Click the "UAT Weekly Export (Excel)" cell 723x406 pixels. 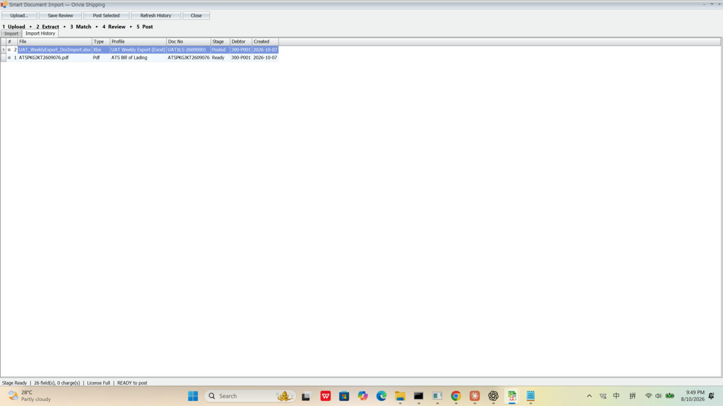[x=138, y=50]
